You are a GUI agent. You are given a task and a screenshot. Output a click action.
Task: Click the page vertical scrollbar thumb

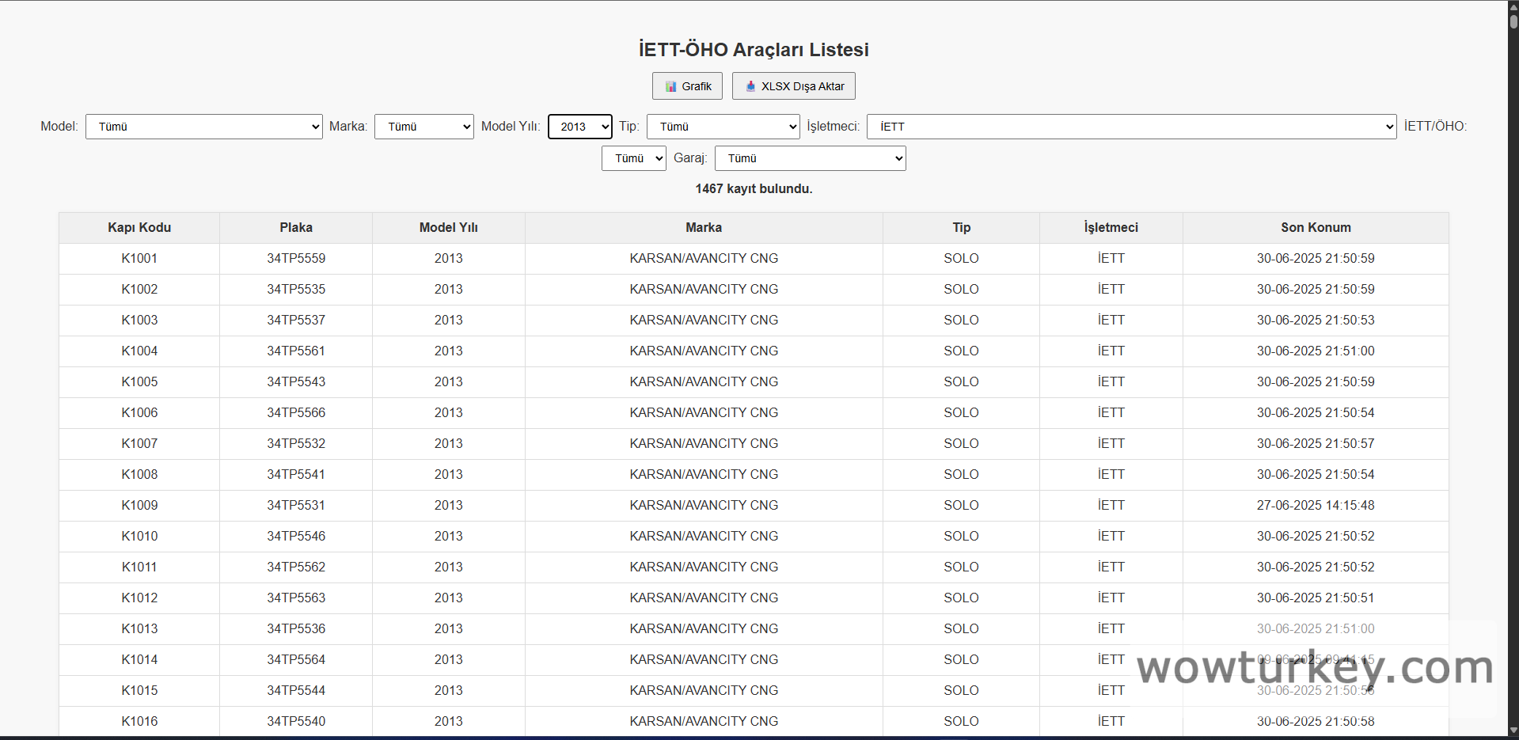click(1513, 17)
